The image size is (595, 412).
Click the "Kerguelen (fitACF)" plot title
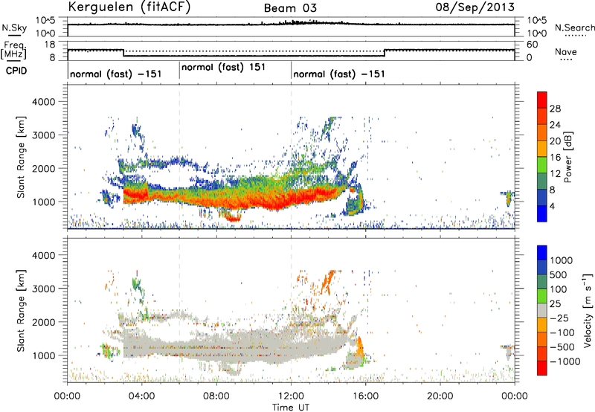coord(129,7)
